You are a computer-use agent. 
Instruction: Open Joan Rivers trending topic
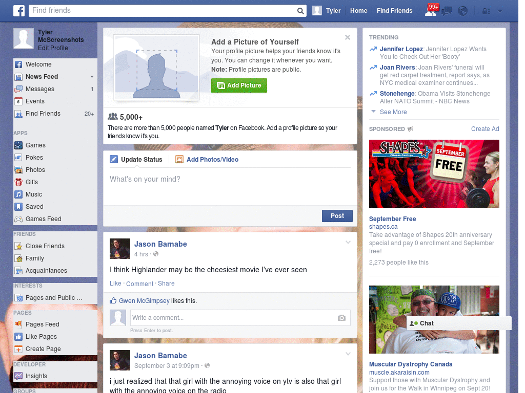click(x=397, y=68)
